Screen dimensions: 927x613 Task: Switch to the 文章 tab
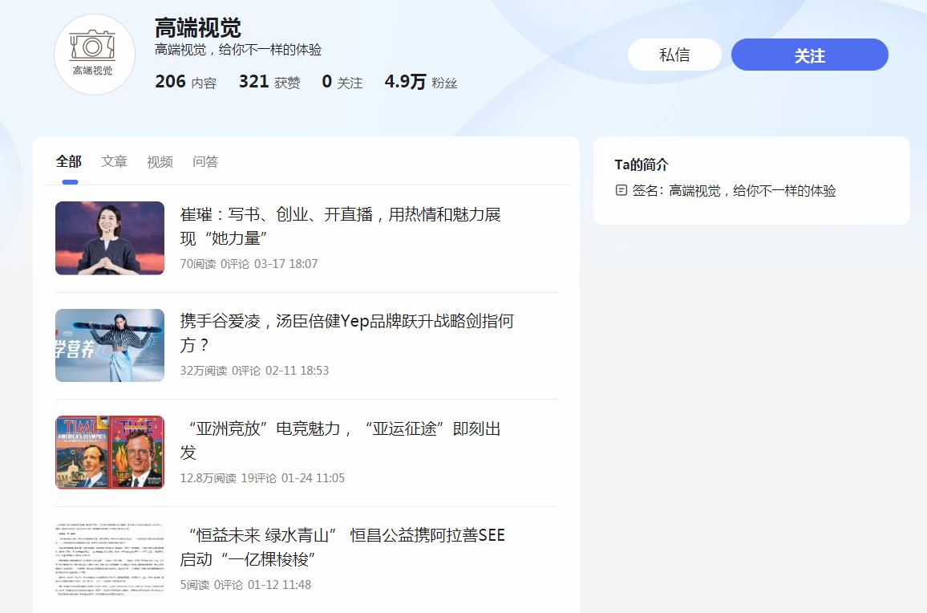point(114,161)
